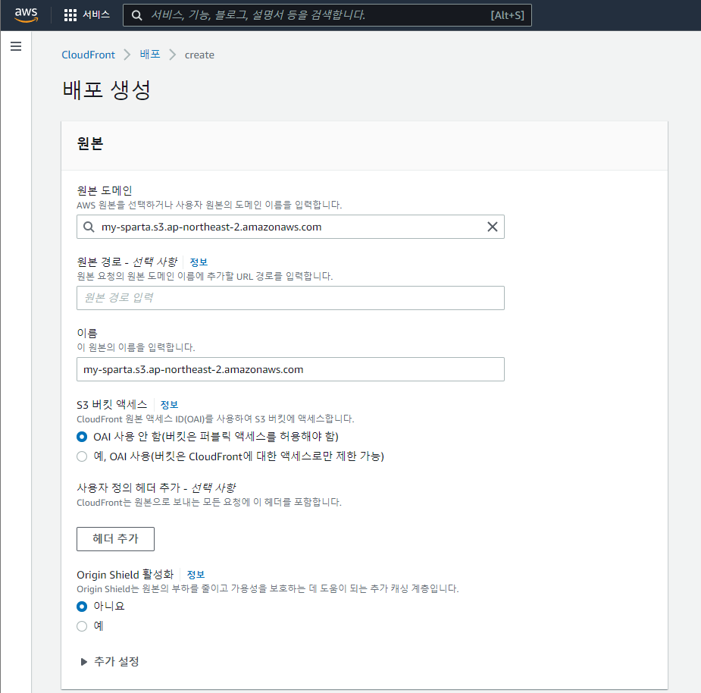Click the search icon in the 원본 도메인 field
This screenshot has width=701, height=693.
pyautogui.click(x=89, y=227)
